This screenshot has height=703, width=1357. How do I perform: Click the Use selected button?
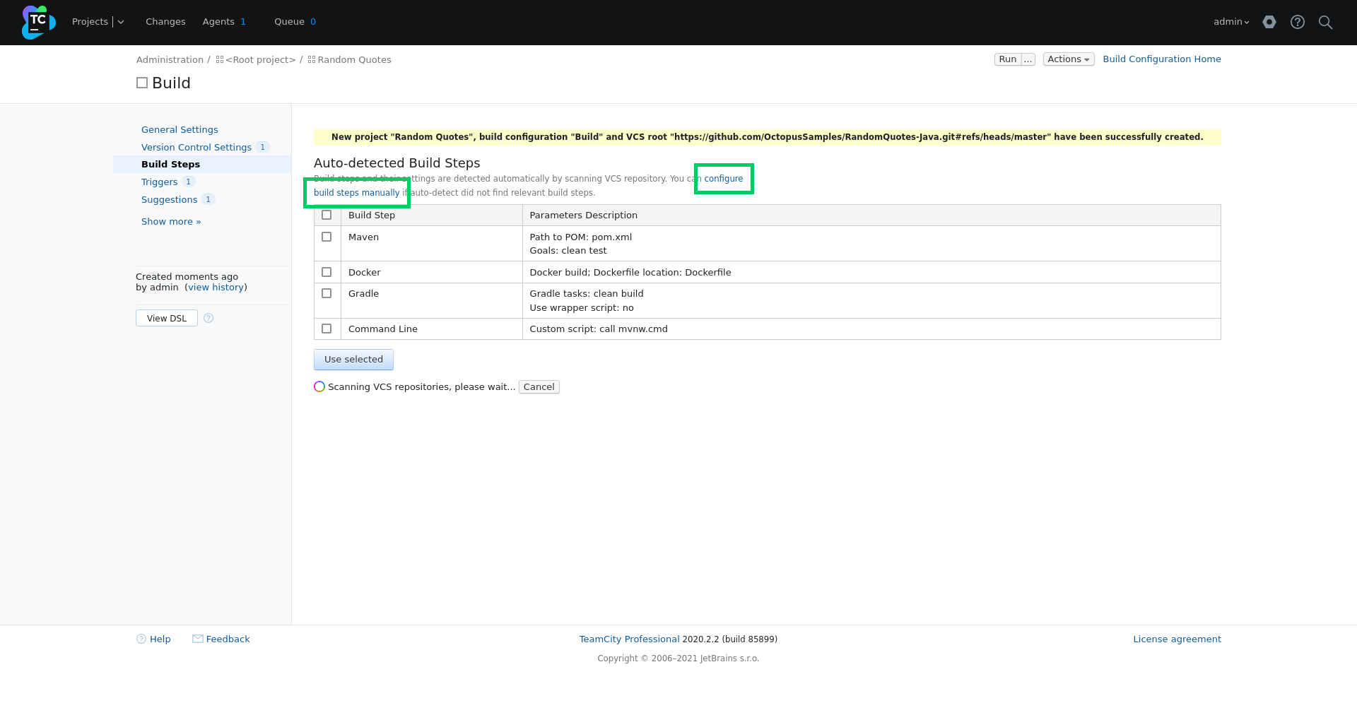click(x=353, y=360)
